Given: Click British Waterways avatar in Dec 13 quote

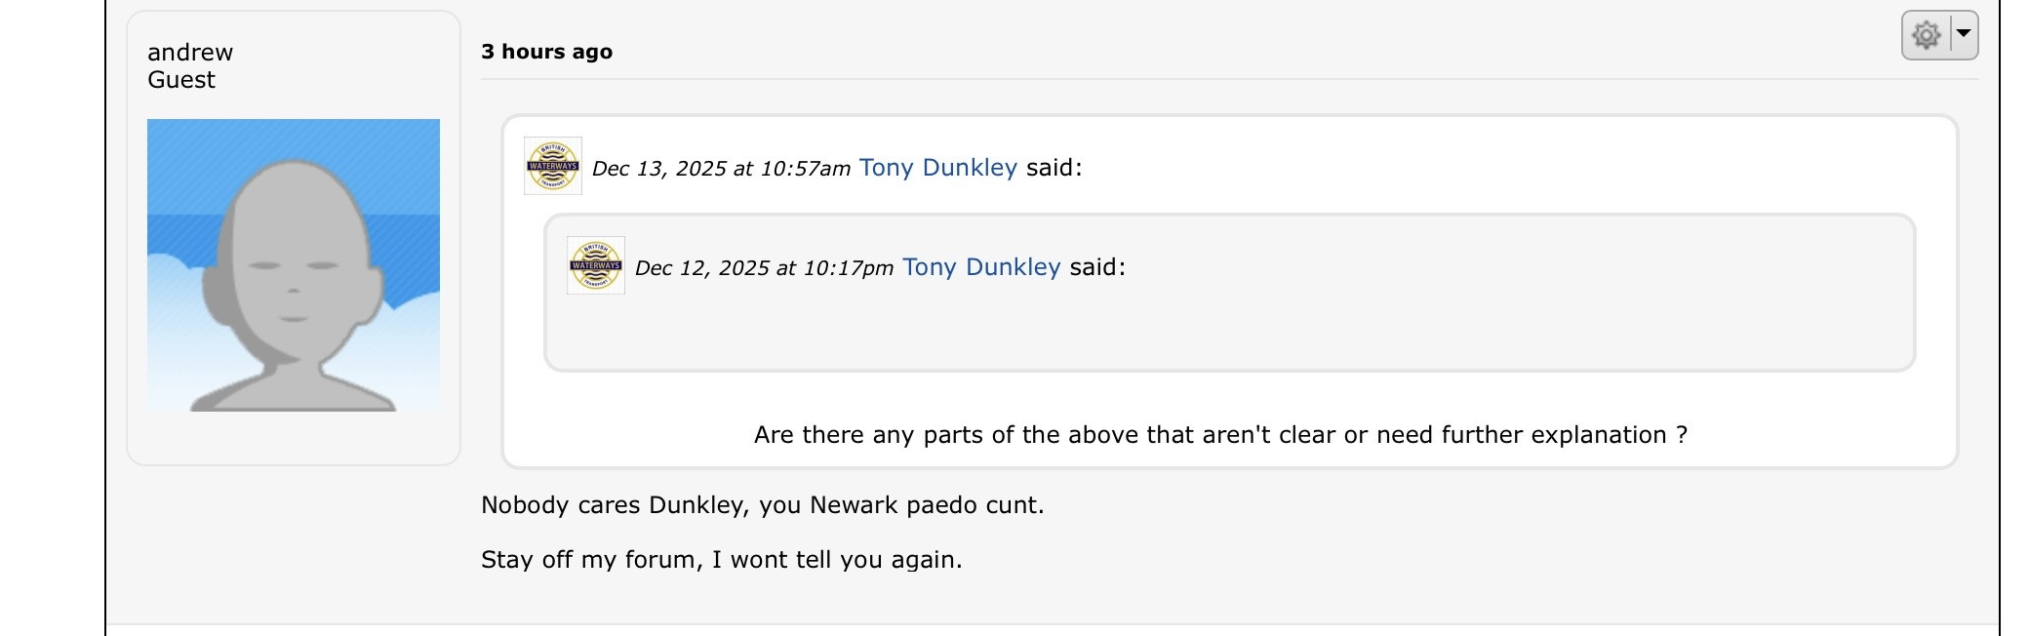Looking at the screenshot, I should [x=553, y=166].
